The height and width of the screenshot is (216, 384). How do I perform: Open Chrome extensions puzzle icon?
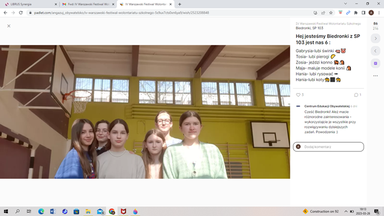356,13
